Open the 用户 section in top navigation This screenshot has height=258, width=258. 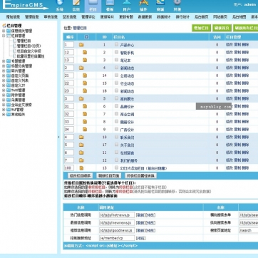click(127, 6)
